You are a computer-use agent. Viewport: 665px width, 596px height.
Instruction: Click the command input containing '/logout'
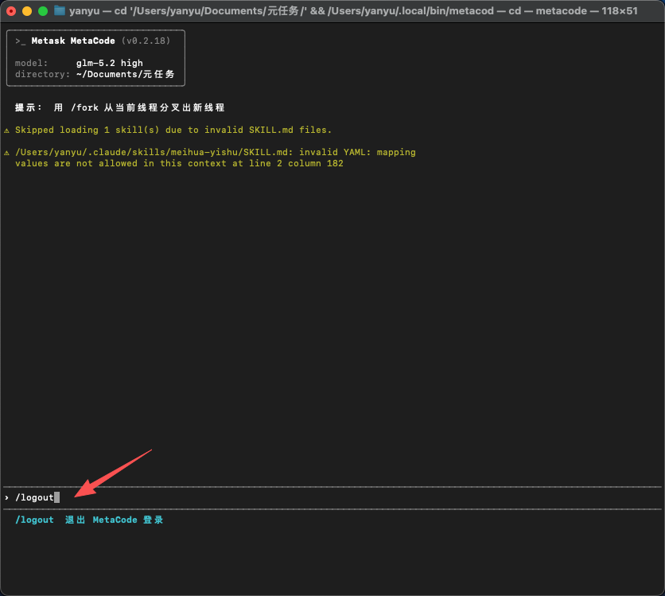coord(332,497)
